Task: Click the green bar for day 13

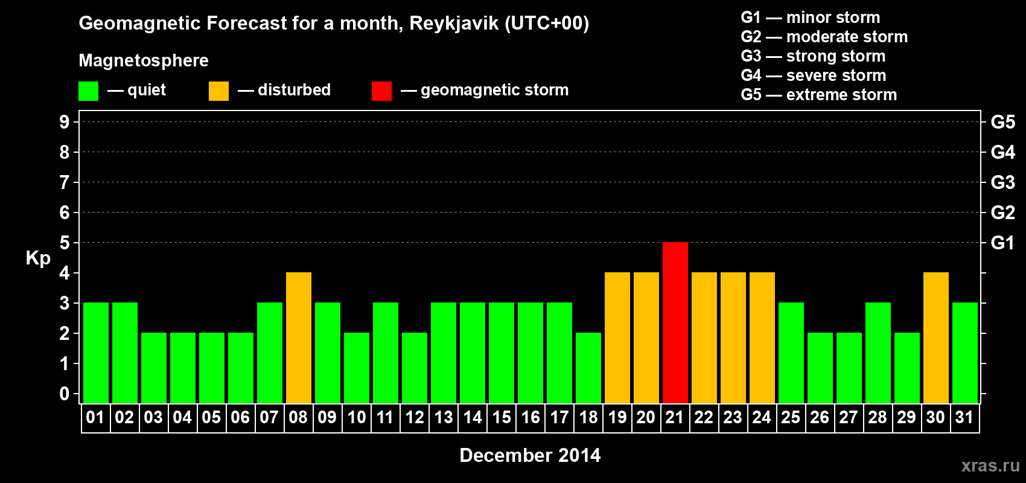Action: (x=443, y=353)
